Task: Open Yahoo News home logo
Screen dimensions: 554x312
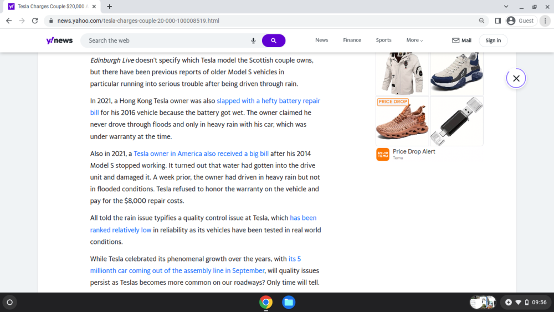Action: pyautogui.click(x=59, y=40)
